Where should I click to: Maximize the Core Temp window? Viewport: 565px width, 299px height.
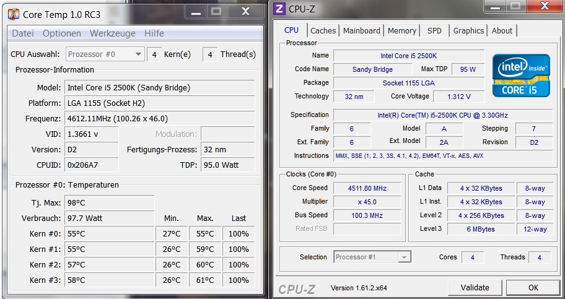(216, 12)
